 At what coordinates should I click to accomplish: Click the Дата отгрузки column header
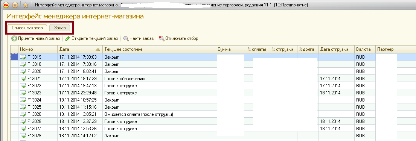(336, 49)
